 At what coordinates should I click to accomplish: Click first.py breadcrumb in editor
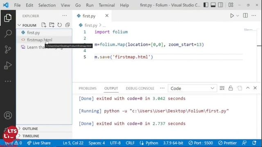pos(91,25)
